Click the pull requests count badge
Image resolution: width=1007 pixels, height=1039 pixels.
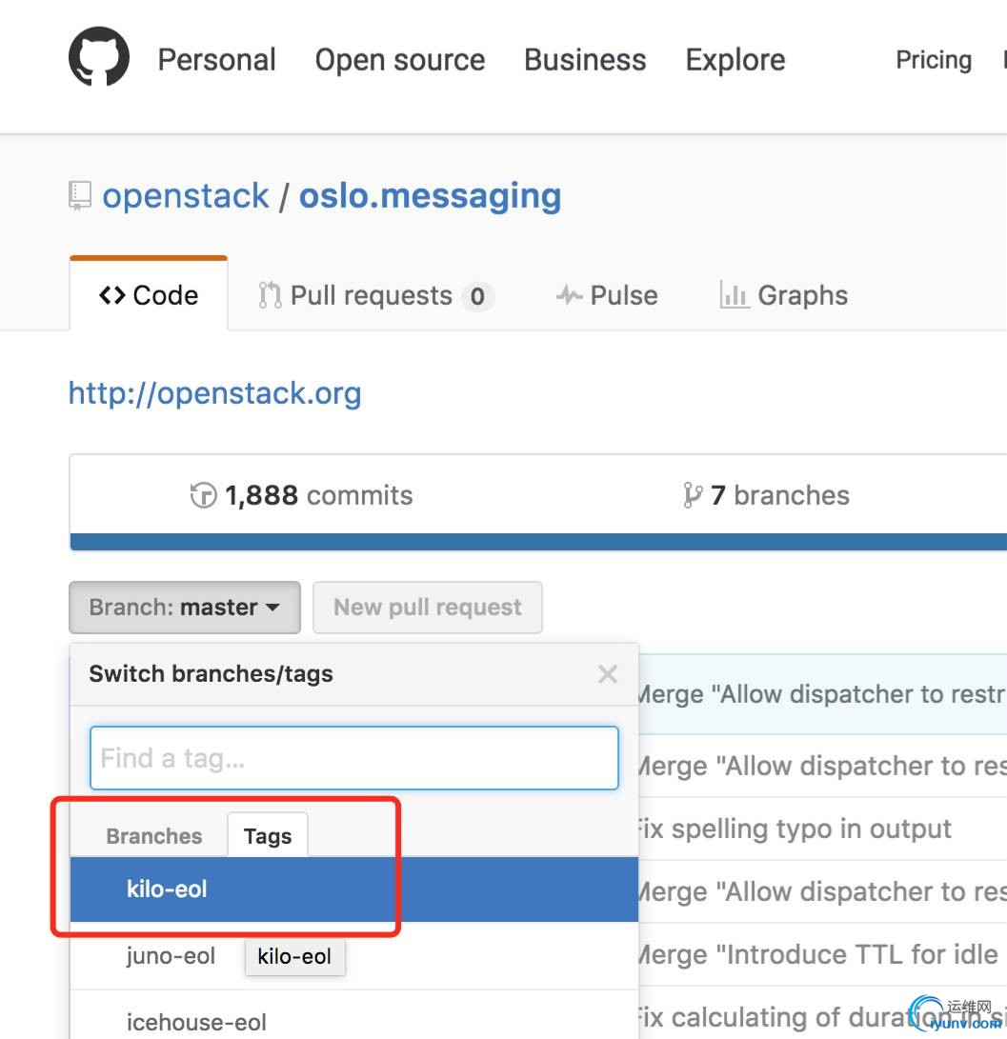coord(477,296)
